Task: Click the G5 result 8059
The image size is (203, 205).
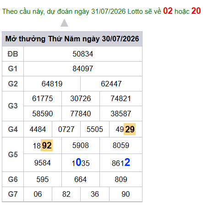Action: (121, 145)
